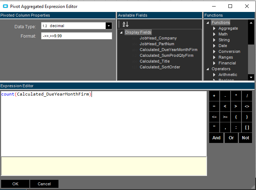Expand the Date functions group
Screen dimensions: 256x190
click(214, 46)
